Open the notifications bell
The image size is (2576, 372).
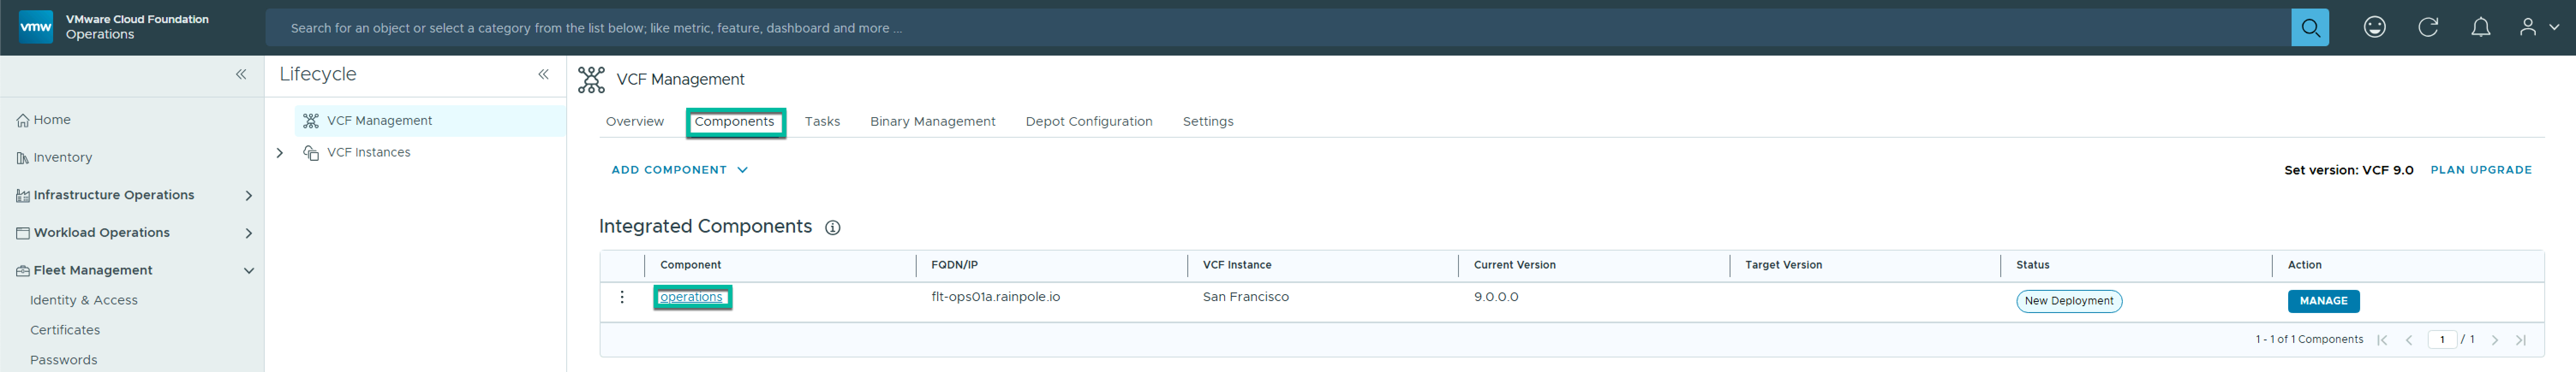click(x=2480, y=28)
